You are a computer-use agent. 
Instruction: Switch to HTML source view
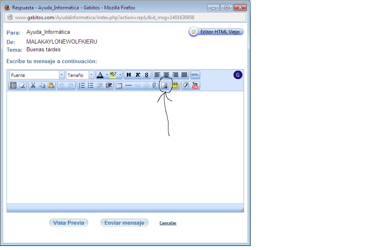point(195,75)
